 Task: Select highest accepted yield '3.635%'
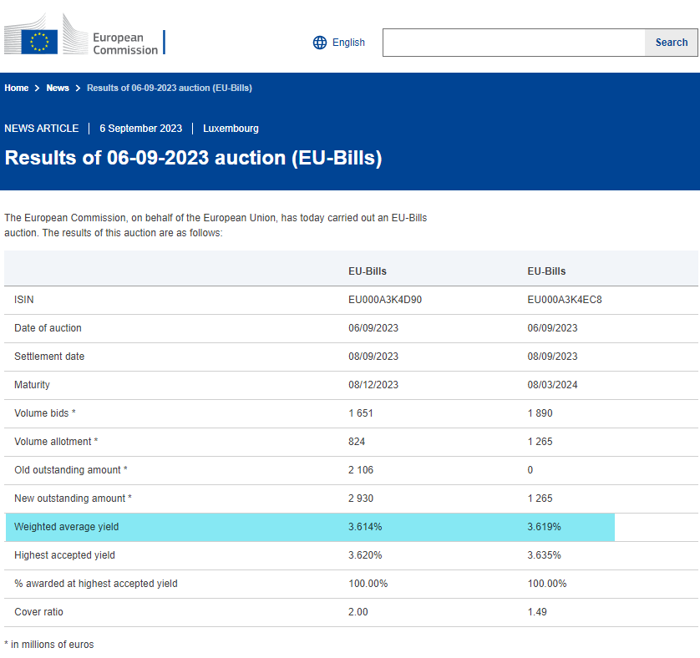544,555
